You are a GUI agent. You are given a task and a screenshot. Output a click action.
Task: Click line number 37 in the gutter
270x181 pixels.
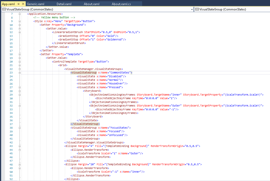pos(11,124)
